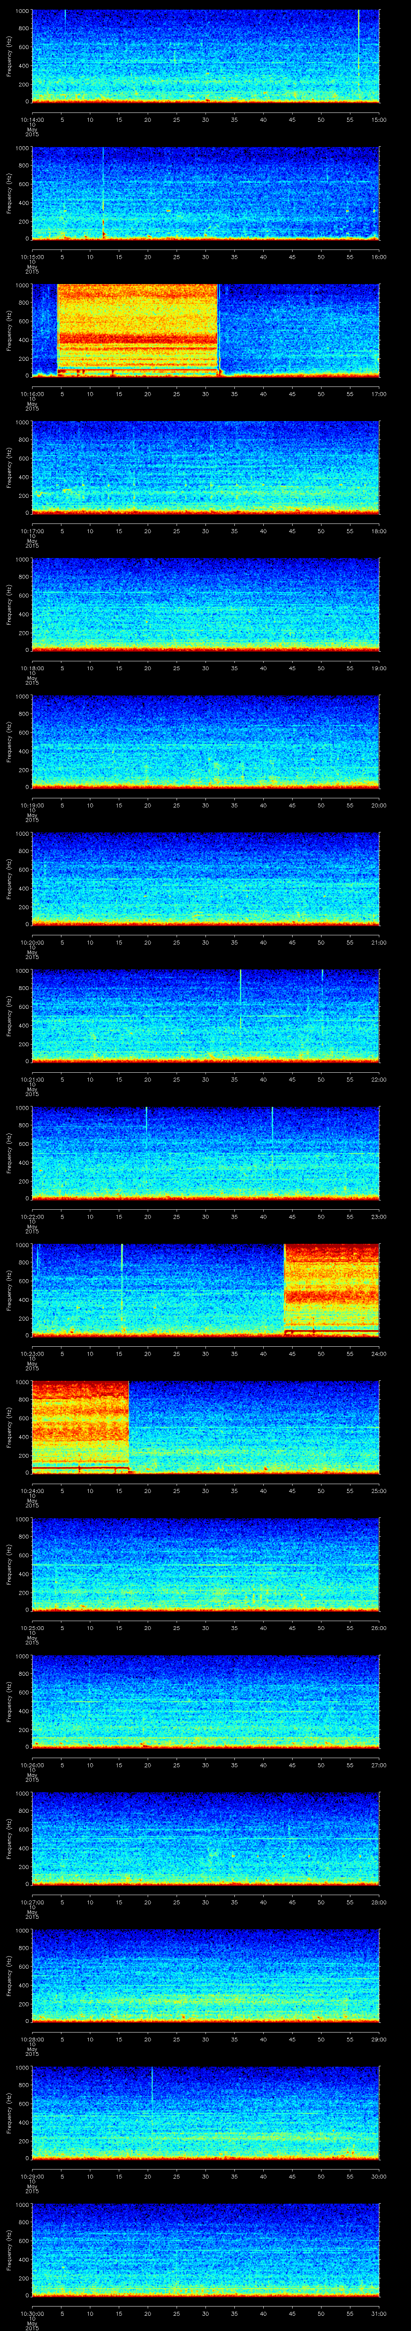The image size is (411, 2331).
Task: Select the 10:17:00 start time label
Action: (32, 532)
